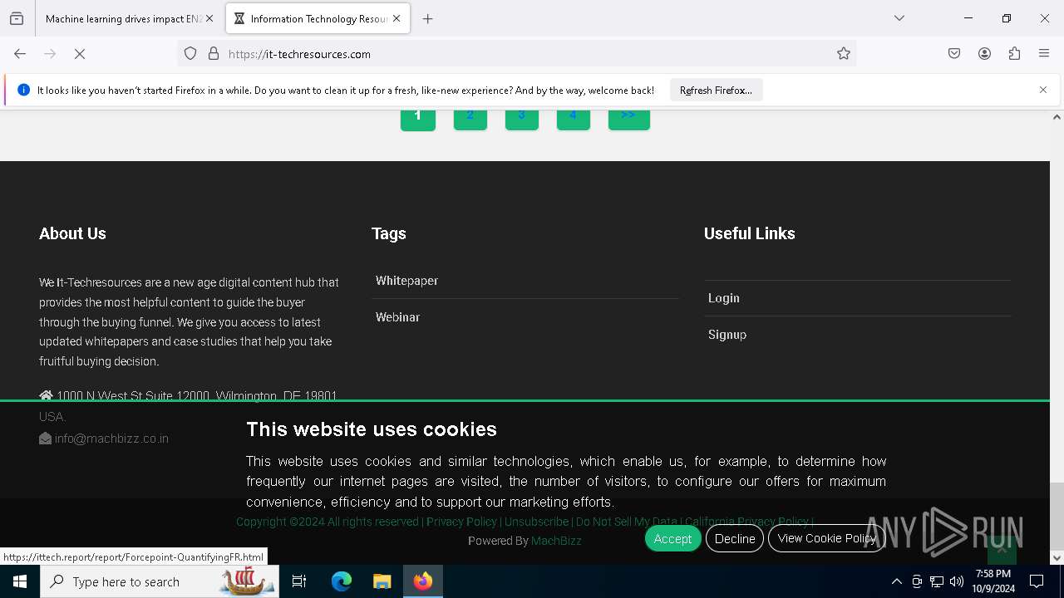Open the California Privacy Policy link

(x=746, y=522)
